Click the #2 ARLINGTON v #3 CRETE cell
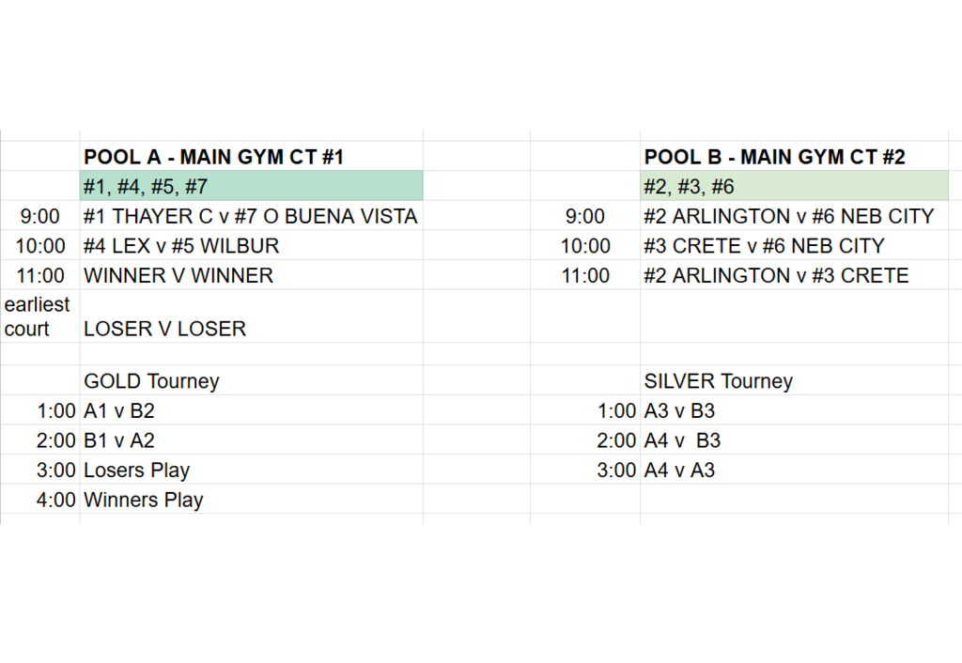Screen dimensions: 962x663 pos(776,276)
